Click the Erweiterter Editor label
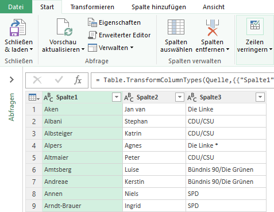 (125, 35)
